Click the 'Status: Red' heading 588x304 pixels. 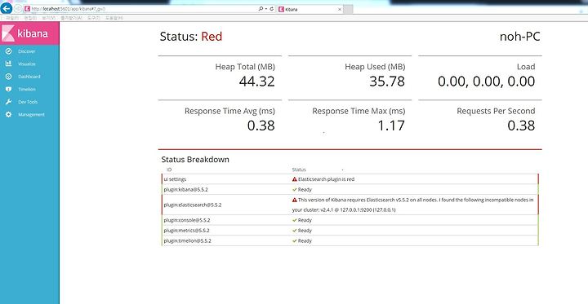(x=191, y=37)
